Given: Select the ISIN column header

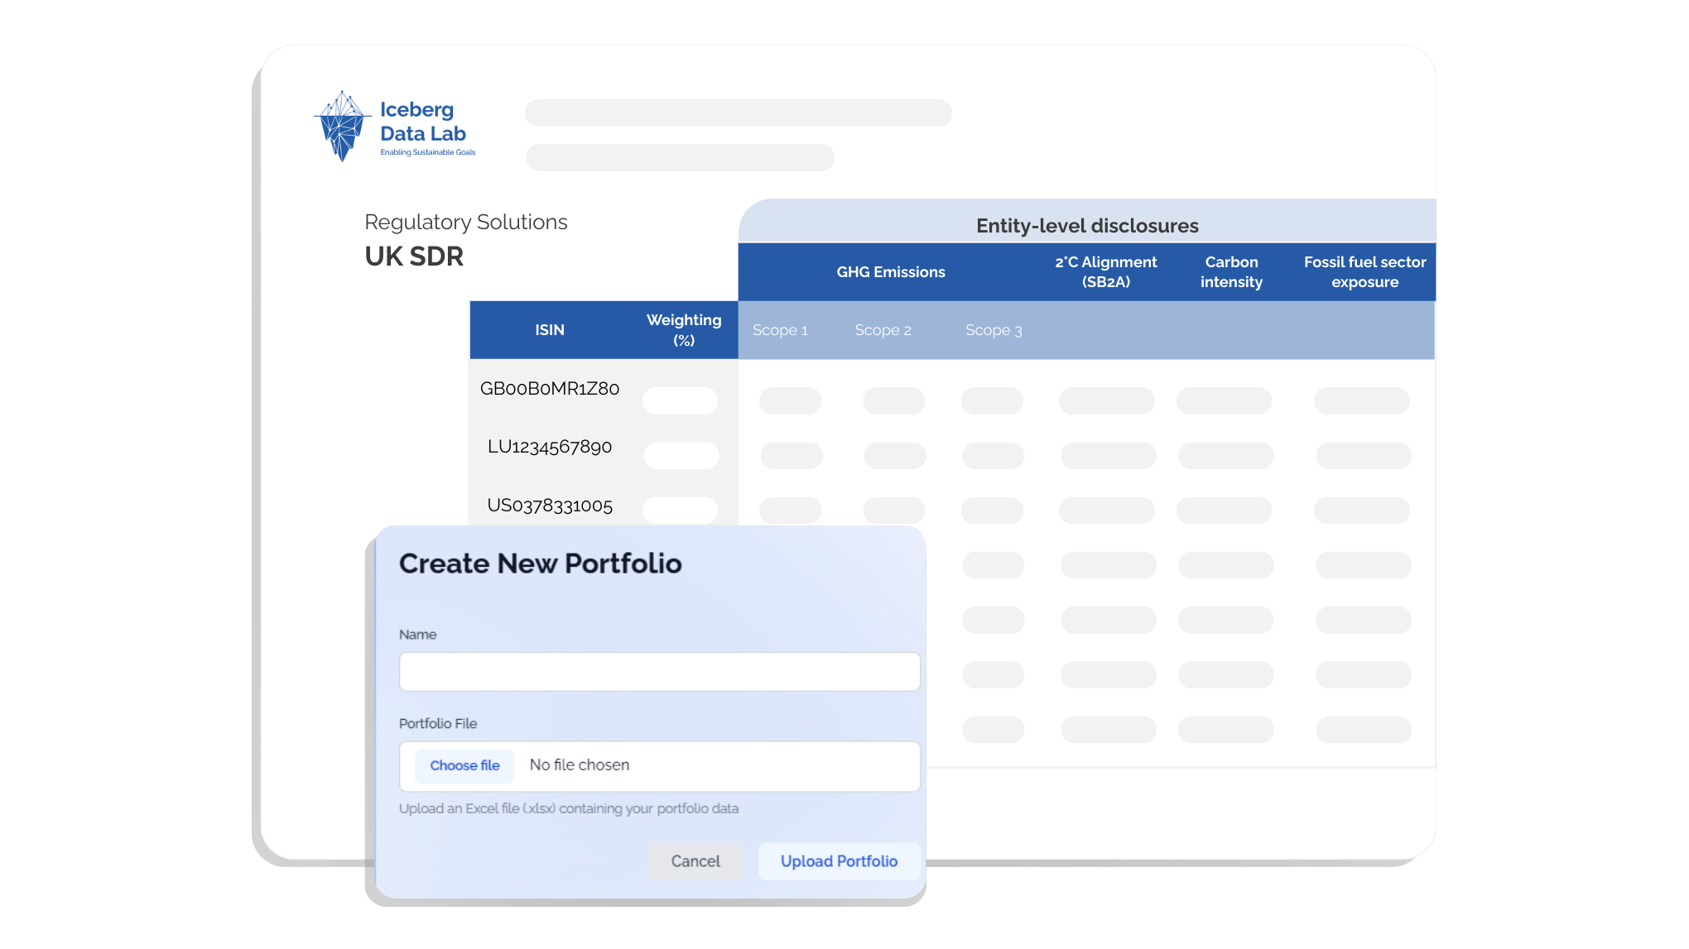Looking at the screenshot, I should [550, 330].
